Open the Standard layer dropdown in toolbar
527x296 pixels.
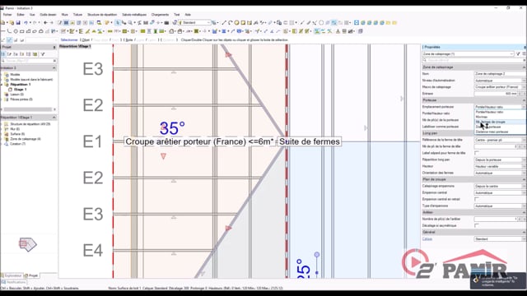coord(194,23)
